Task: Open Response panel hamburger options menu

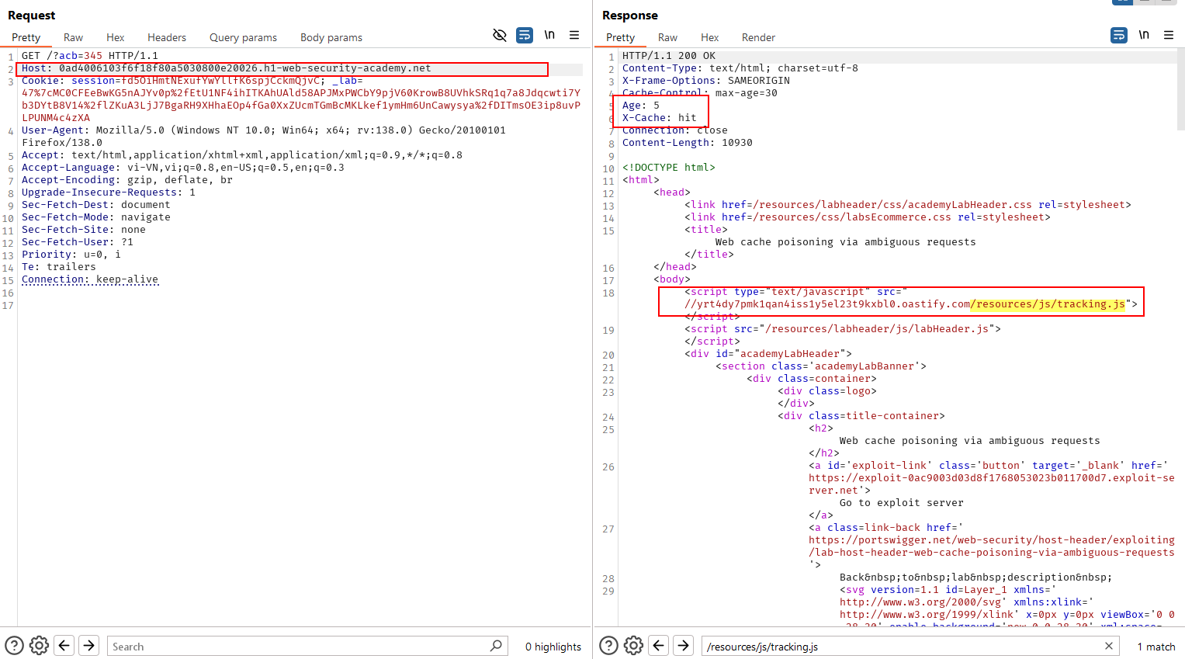Action: tap(1169, 35)
